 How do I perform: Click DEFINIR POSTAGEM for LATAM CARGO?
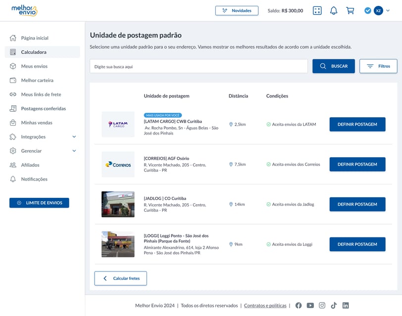357,125
